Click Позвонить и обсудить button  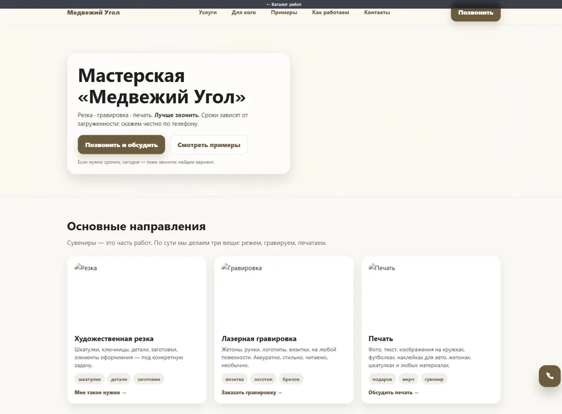pos(121,145)
